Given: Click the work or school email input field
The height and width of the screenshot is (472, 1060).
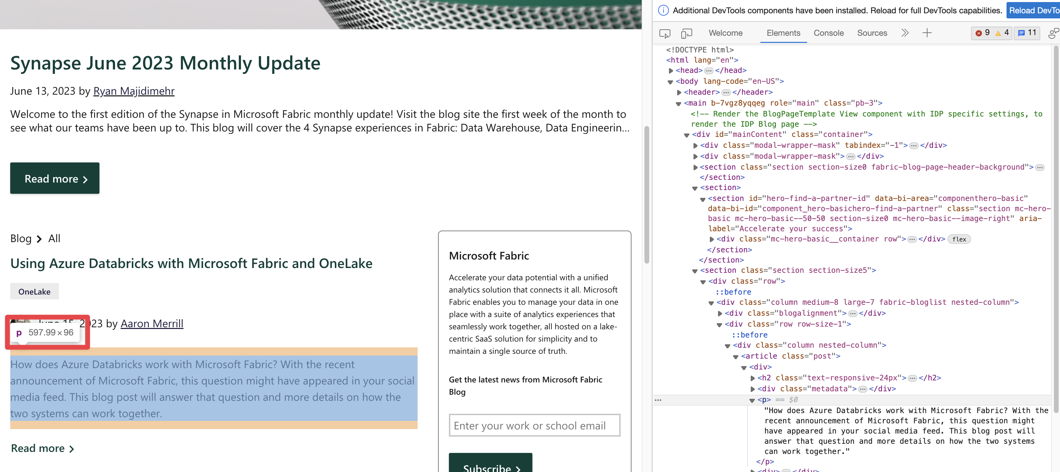Looking at the screenshot, I should pos(534,425).
